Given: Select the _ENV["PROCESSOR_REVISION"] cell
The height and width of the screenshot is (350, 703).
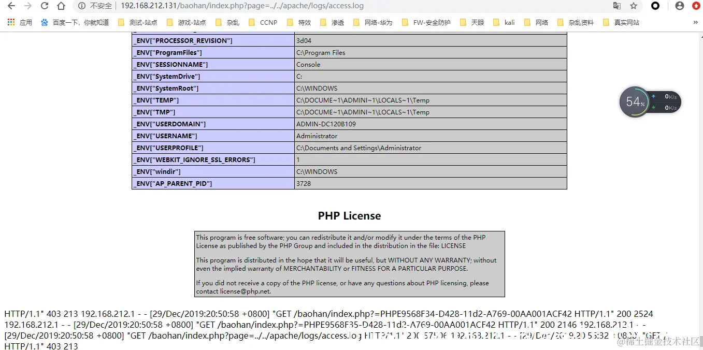Looking at the screenshot, I should [213, 40].
